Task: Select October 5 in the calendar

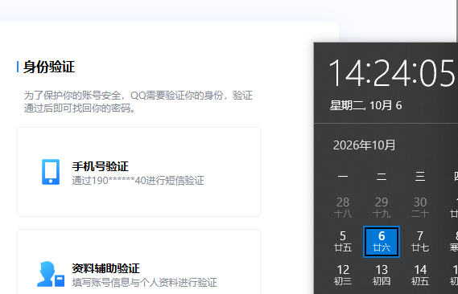Action: pos(343,242)
